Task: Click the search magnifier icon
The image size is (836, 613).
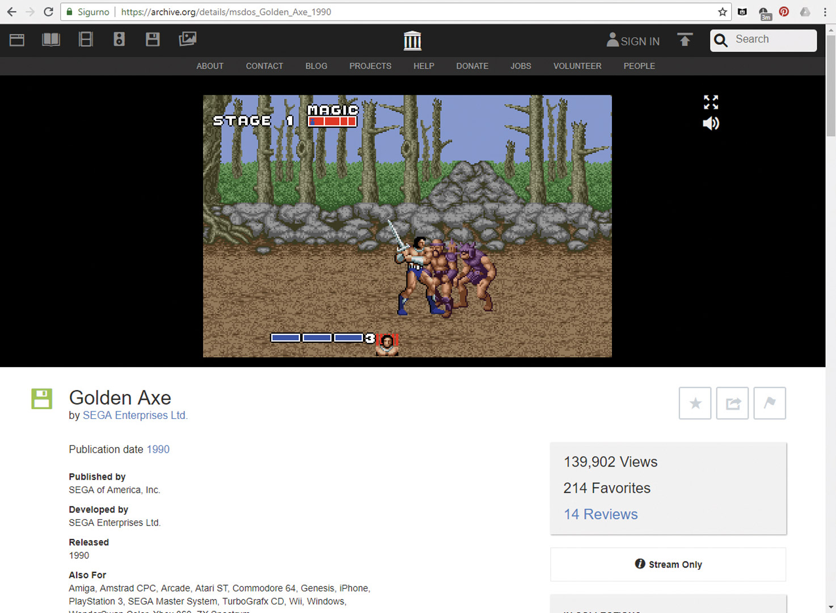Action: (x=721, y=40)
